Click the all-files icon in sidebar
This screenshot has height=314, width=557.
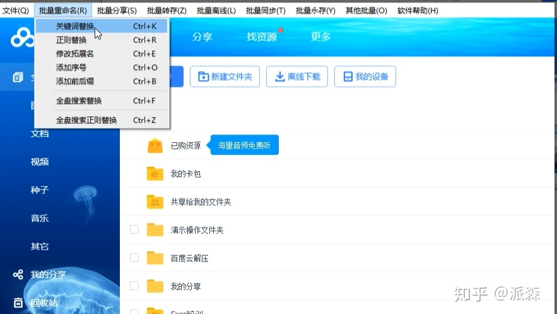click(18, 77)
